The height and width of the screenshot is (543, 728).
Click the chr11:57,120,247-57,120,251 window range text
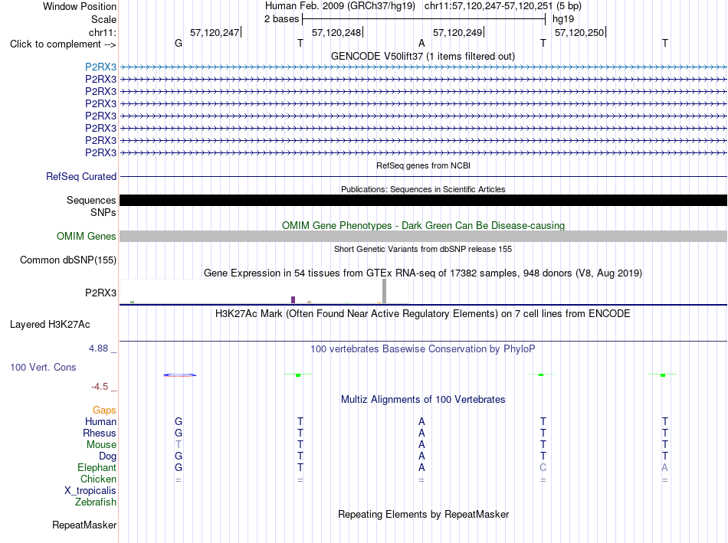click(503, 6)
